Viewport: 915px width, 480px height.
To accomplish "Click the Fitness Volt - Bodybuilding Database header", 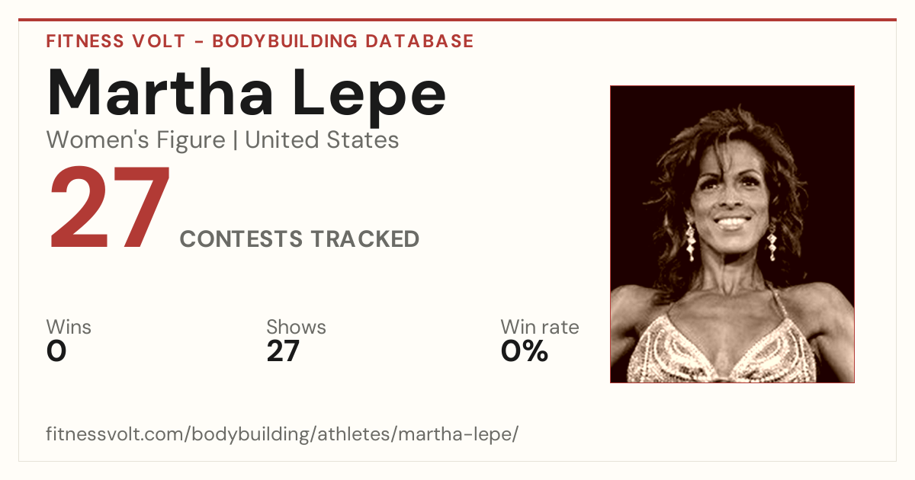I will [260, 41].
